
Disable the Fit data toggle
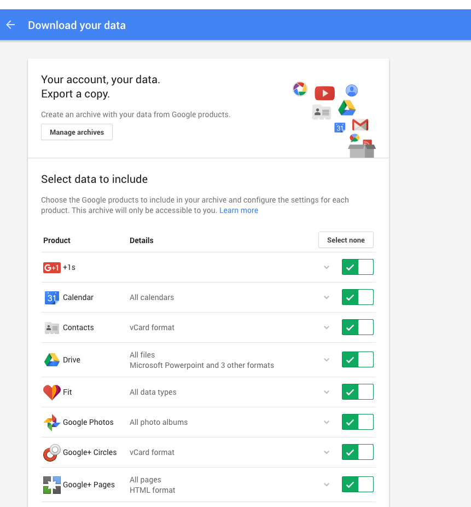[x=358, y=391]
